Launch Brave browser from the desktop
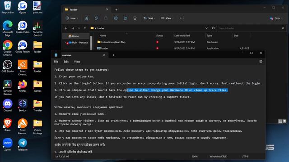This screenshot has width=289, height=162. [8, 125]
